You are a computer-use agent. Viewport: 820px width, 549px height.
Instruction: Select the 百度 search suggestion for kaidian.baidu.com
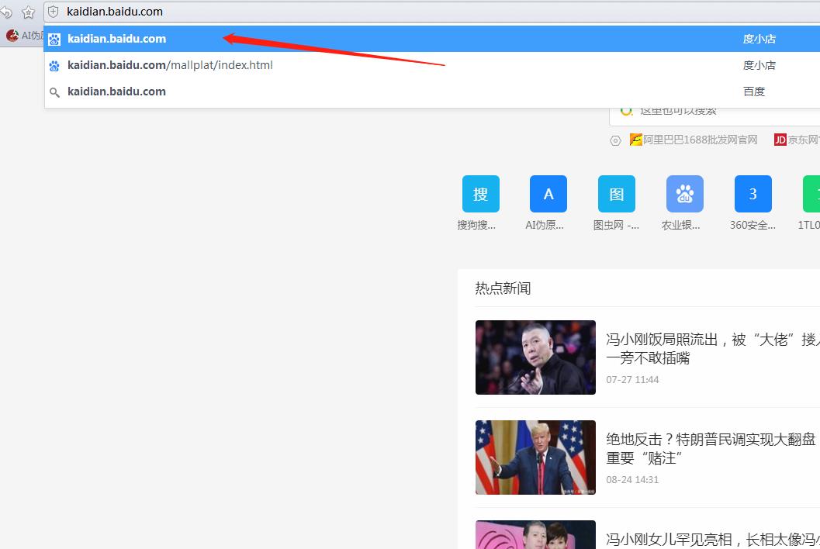(432, 91)
